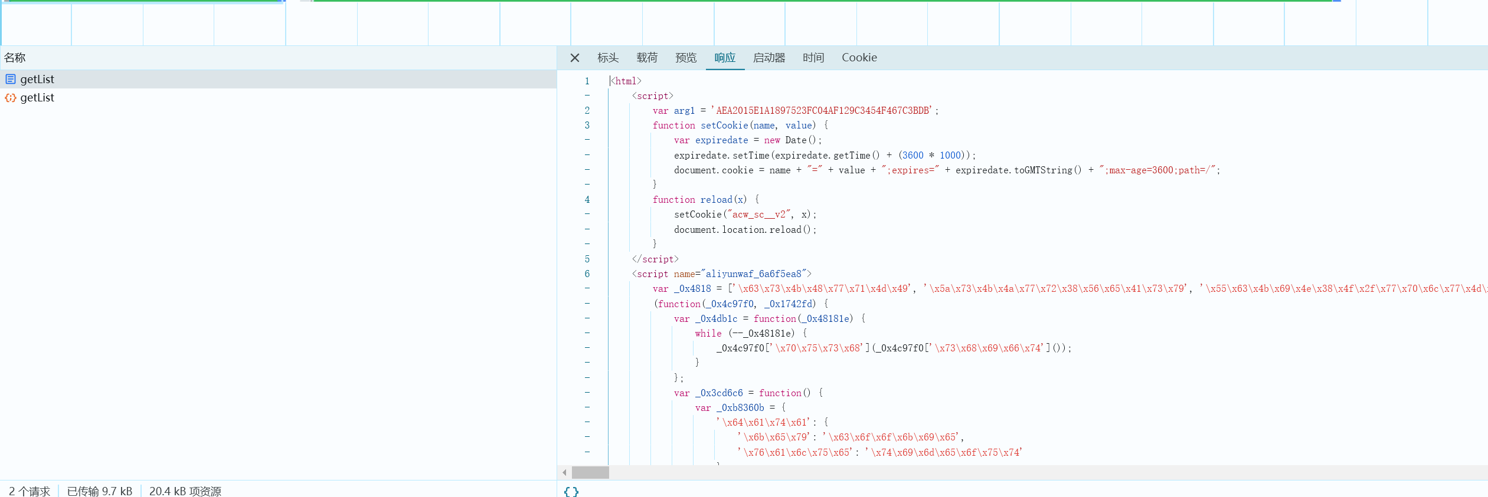Image resolution: width=1488 pixels, height=497 pixels.
Task: Close the request details panel
Action: pos(574,58)
